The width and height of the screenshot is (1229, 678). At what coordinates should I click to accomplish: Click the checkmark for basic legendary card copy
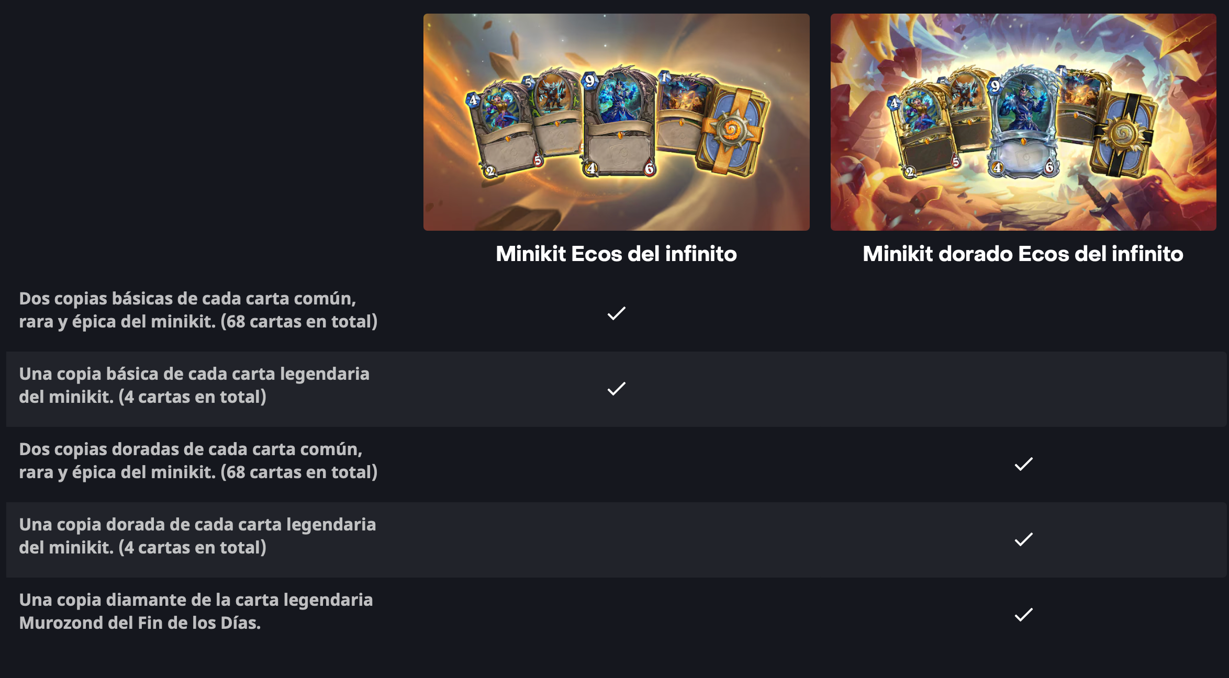(616, 388)
